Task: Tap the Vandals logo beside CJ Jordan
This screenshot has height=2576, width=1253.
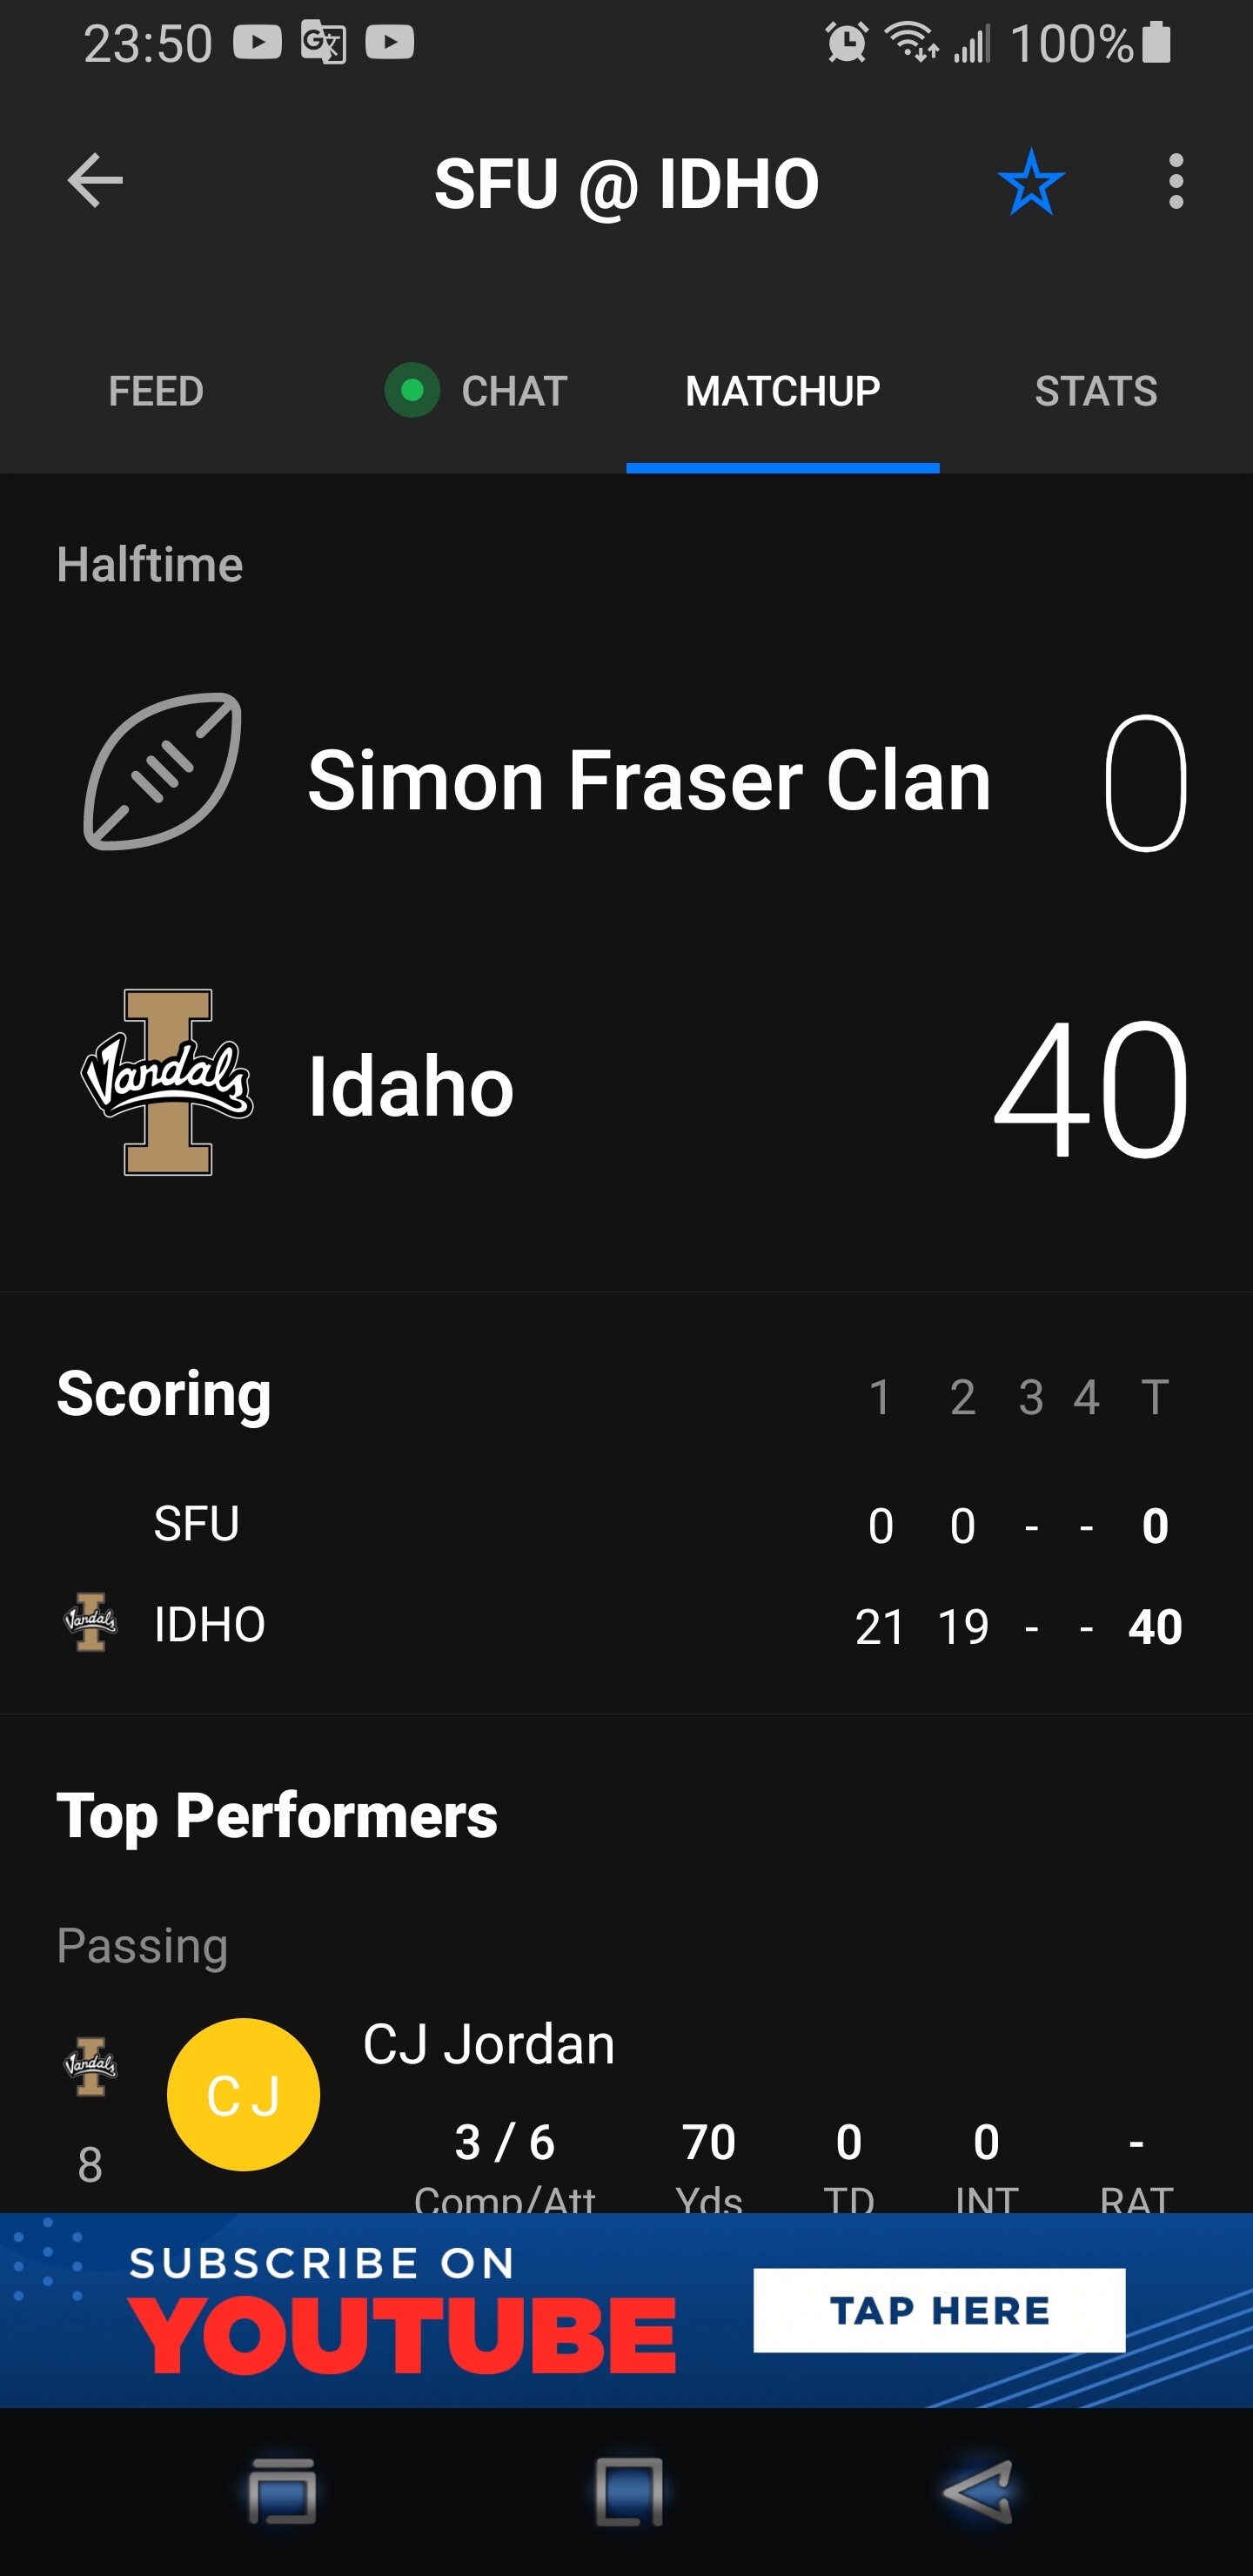Action: pos(91,2066)
